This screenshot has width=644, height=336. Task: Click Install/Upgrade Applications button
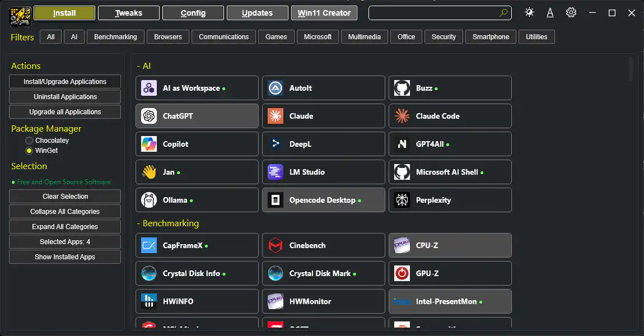pyautogui.click(x=65, y=81)
